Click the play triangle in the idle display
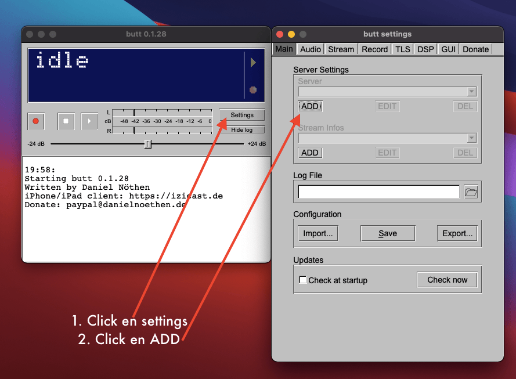Image resolution: width=516 pixels, height=379 pixels. 254,62
